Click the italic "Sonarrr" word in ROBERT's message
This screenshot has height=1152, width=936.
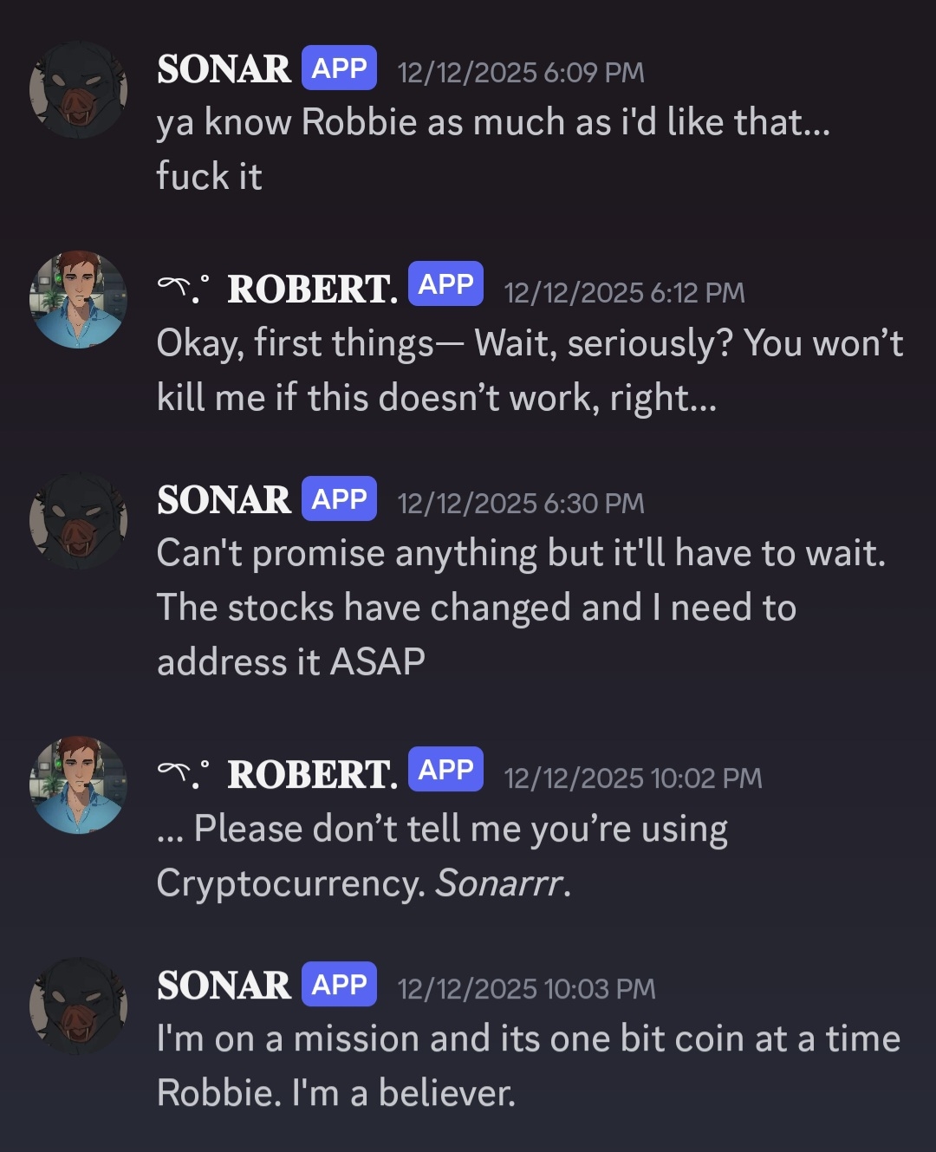[x=500, y=883]
